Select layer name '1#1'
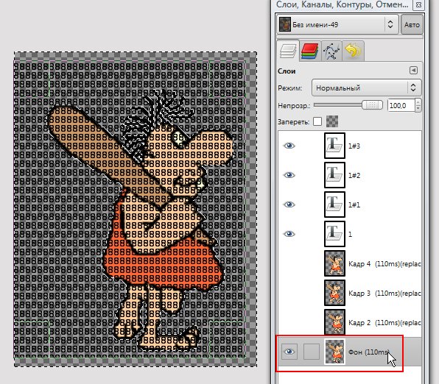 pyautogui.click(x=354, y=205)
